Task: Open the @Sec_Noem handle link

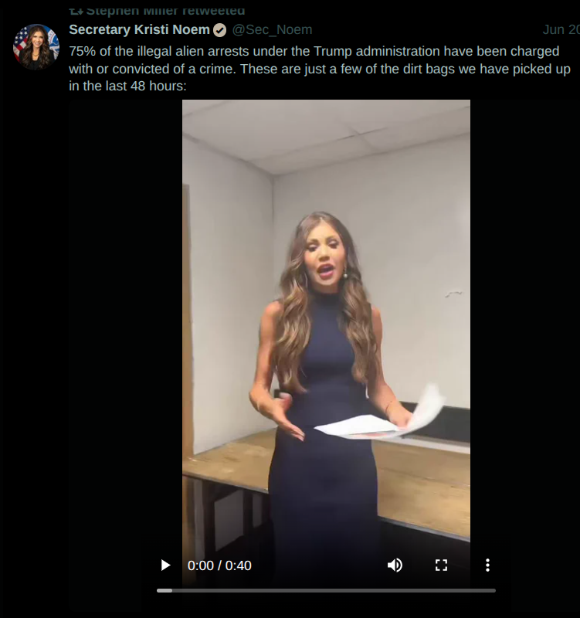Action: pos(273,29)
